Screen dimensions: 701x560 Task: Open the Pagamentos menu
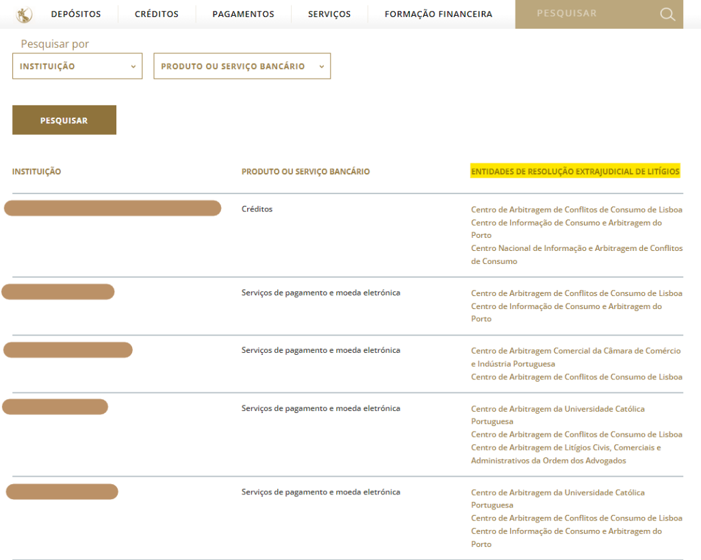[x=243, y=14]
